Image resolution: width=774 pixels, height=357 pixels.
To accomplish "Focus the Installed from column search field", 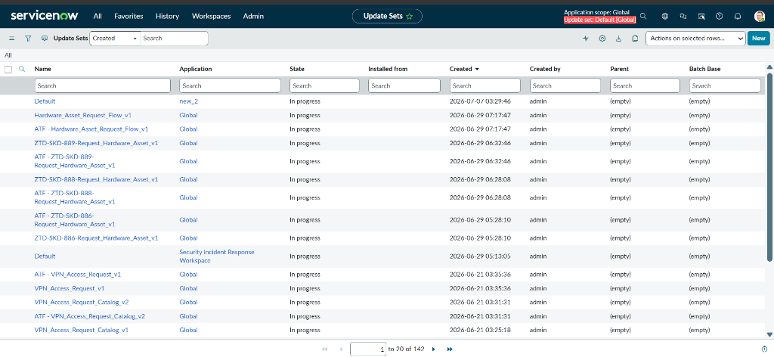I will [x=404, y=85].
